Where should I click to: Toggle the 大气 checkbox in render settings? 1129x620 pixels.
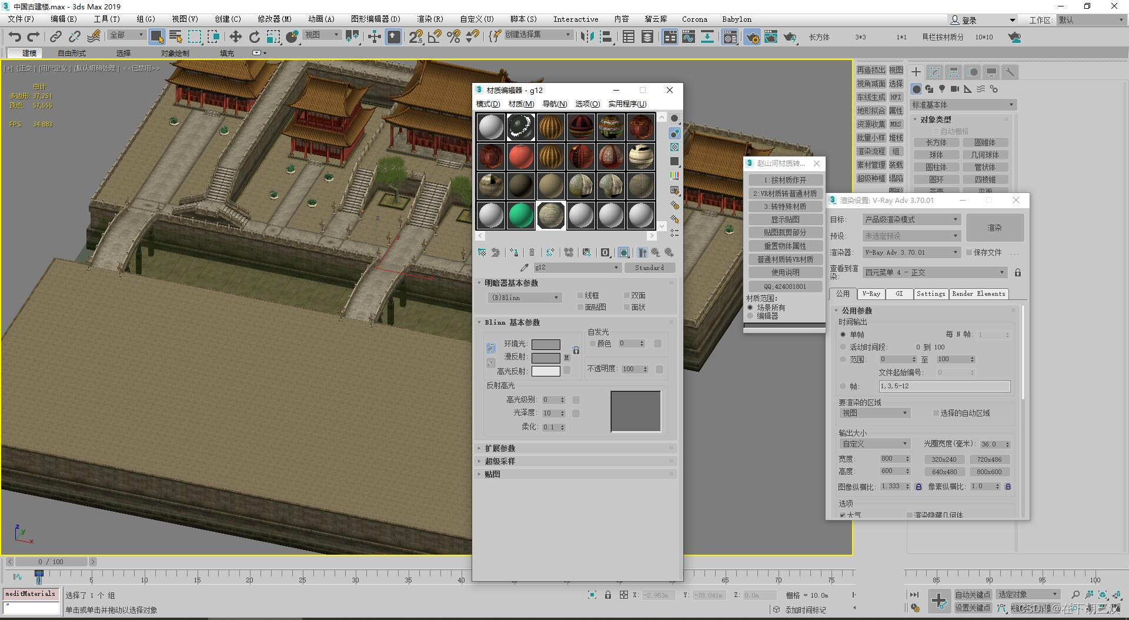click(x=843, y=514)
